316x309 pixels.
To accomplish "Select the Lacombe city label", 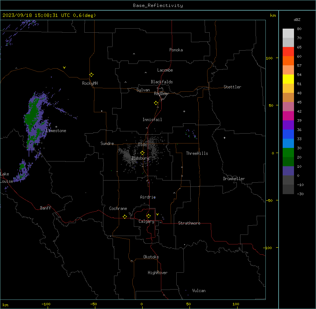I will click(x=165, y=70).
